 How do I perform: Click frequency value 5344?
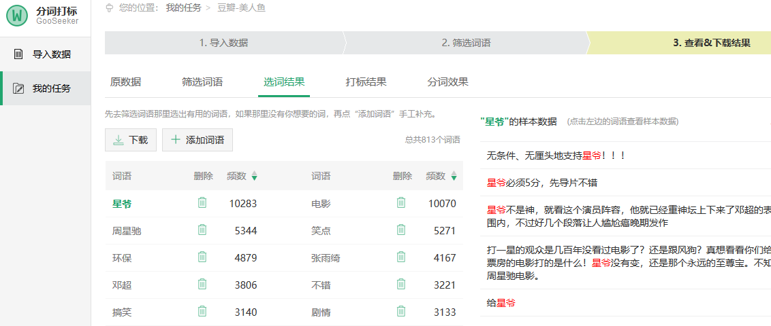[x=246, y=230]
